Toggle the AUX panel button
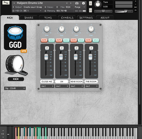142x139 pixels. click(135, 7)
